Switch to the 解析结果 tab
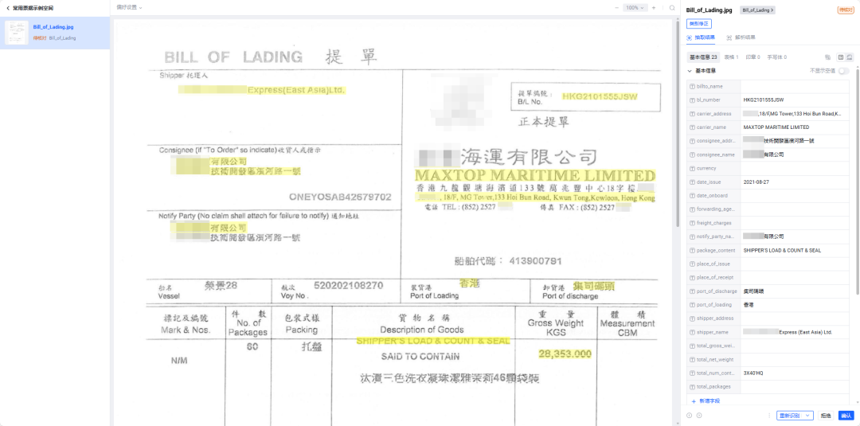The height and width of the screenshot is (426, 860). tap(741, 37)
